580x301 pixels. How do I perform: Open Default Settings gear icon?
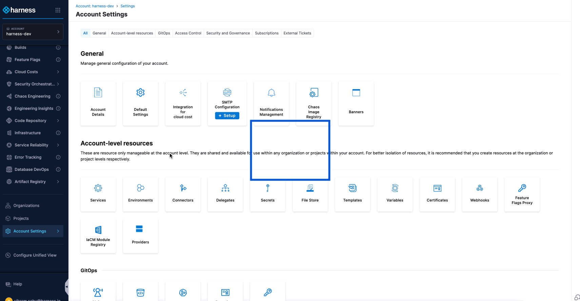pyautogui.click(x=140, y=93)
